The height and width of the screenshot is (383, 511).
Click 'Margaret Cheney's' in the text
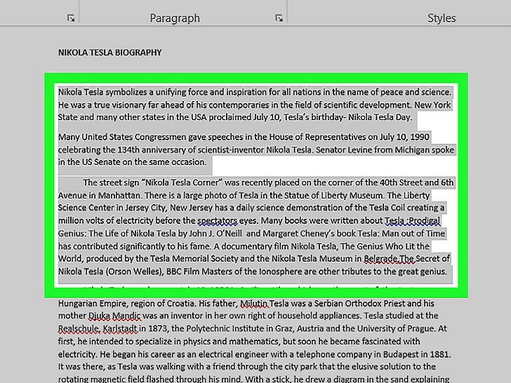[x=298, y=234]
